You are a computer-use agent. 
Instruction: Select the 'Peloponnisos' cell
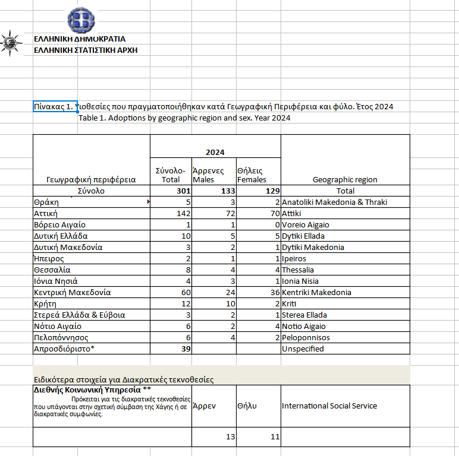click(345, 337)
